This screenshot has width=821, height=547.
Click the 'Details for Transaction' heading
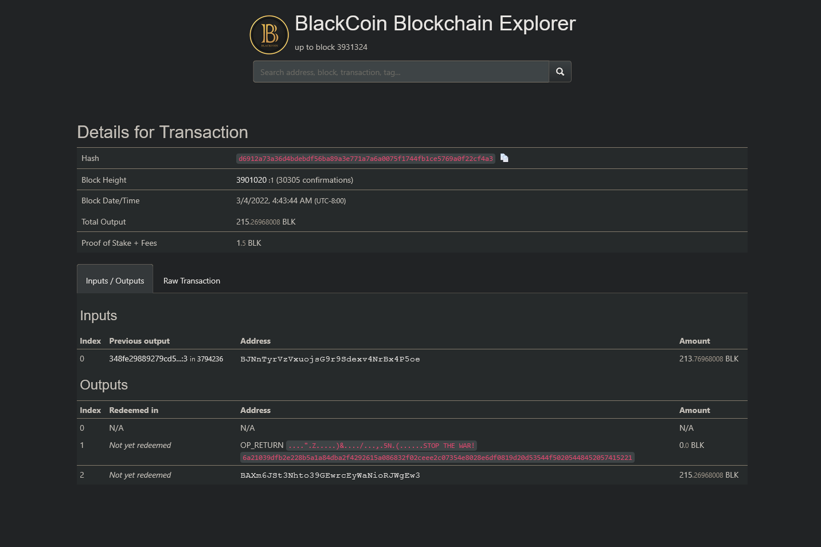[x=163, y=132]
